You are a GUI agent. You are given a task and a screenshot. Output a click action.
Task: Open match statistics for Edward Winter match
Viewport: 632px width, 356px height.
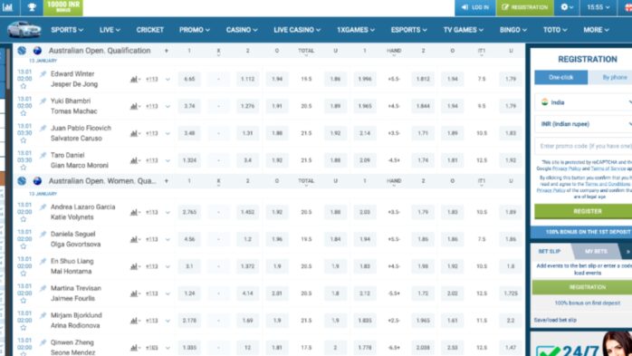pyautogui.click(x=135, y=80)
